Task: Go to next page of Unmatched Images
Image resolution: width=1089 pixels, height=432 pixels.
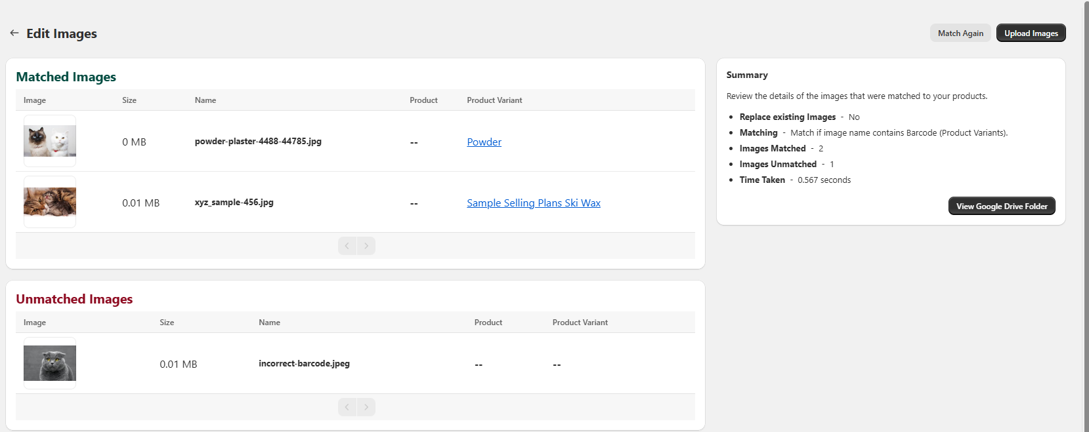Action: click(366, 407)
